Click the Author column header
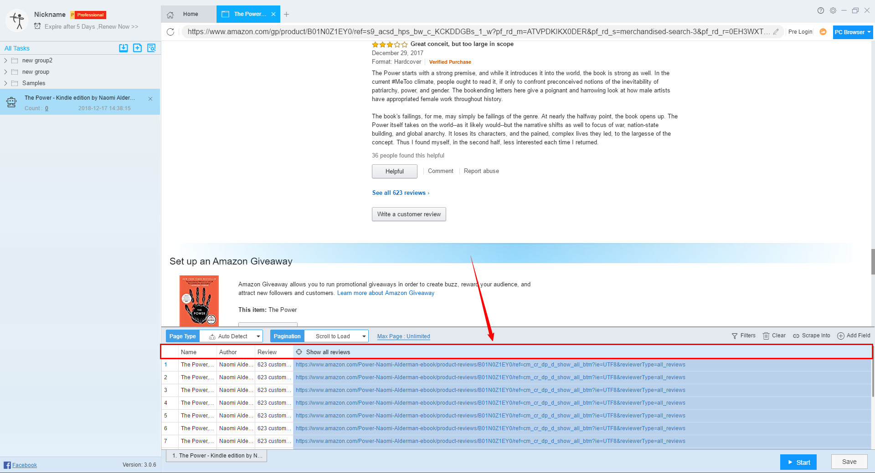The image size is (875, 473). click(x=236, y=352)
